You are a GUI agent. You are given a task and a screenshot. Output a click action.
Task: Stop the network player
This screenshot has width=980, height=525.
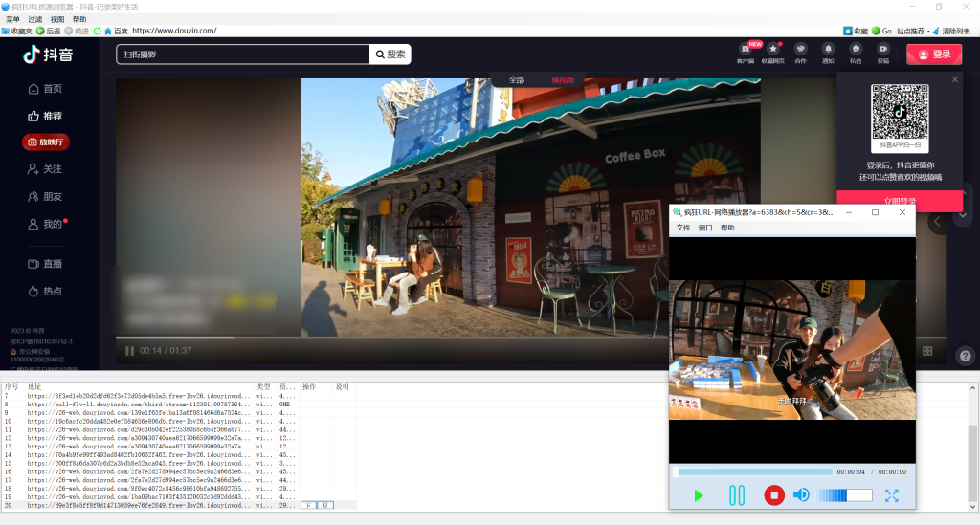(x=774, y=495)
